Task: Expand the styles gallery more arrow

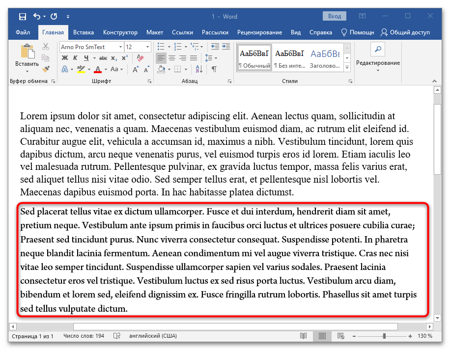Action: 347,68
